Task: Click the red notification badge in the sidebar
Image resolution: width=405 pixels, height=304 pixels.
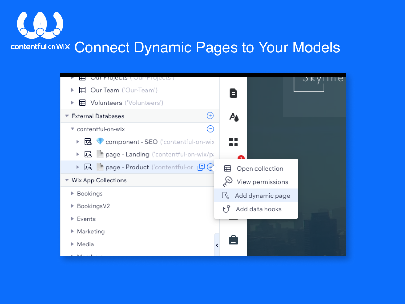Action: point(241,158)
